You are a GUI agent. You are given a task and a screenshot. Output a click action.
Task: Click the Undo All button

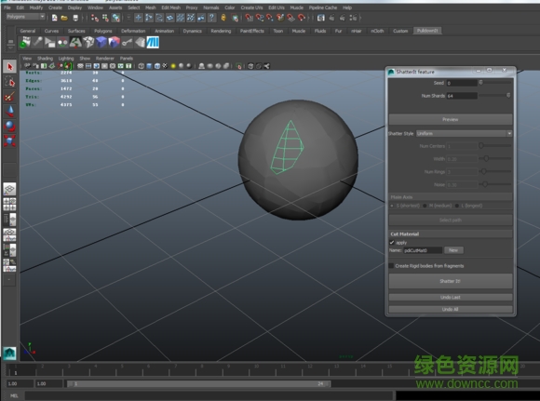click(x=451, y=309)
